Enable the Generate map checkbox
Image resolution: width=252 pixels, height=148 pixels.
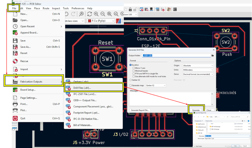click(130, 85)
